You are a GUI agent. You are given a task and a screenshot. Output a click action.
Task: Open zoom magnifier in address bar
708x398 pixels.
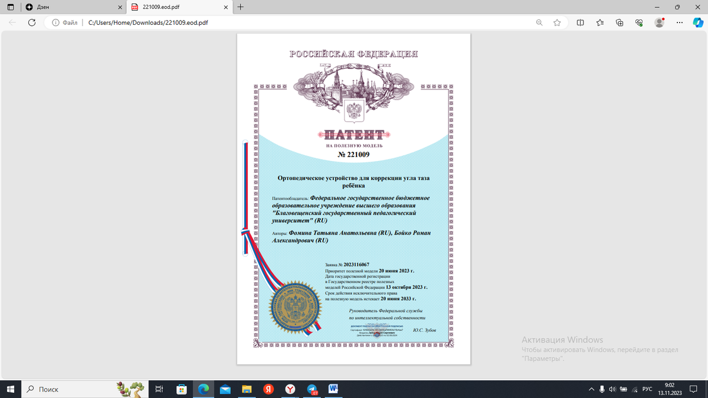[539, 22]
